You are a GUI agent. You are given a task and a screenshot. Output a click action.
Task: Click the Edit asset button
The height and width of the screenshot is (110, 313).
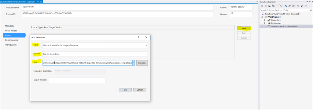[244, 33]
